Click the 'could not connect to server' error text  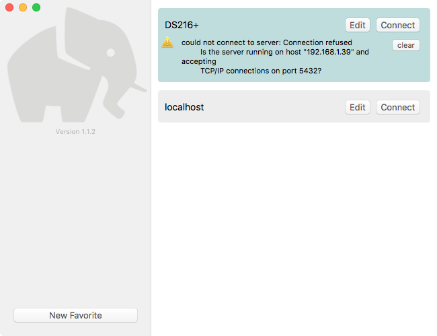(x=267, y=42)
